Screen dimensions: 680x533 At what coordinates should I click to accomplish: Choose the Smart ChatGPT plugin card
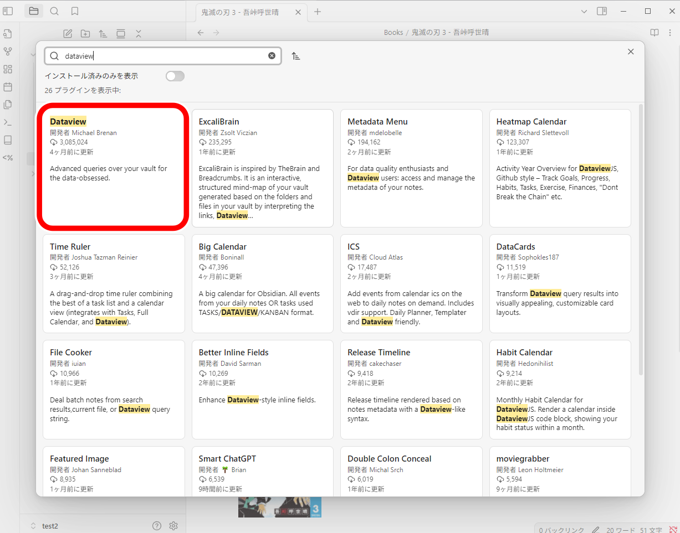(x=263, y=471)
